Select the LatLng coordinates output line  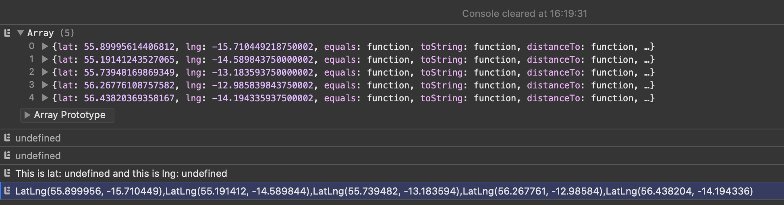pos(384,191)
